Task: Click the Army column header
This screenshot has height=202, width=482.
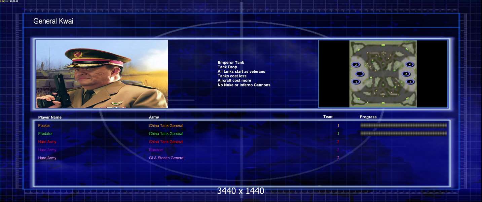Action: pyautogui.click(x=154, y=117)
